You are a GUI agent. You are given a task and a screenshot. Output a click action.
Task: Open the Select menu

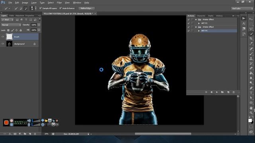(x=51, y=3)
